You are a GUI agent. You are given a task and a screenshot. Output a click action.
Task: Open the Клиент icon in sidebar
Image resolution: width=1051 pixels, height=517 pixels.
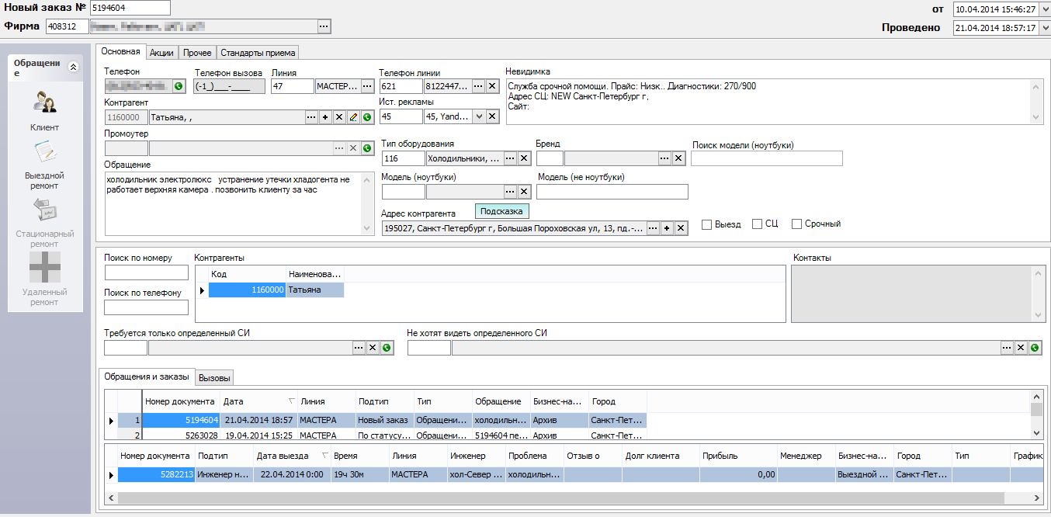[44, 103]
